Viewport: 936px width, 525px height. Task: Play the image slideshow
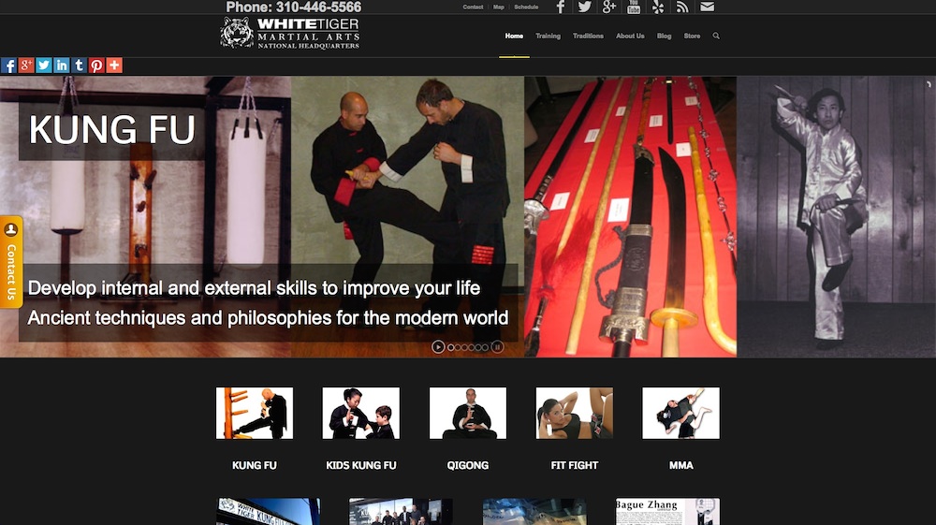[x=438, y=347]
